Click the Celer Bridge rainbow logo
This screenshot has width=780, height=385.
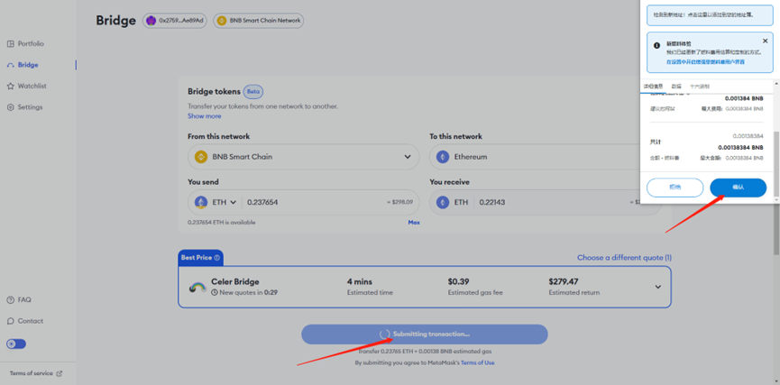click(197, 287)
